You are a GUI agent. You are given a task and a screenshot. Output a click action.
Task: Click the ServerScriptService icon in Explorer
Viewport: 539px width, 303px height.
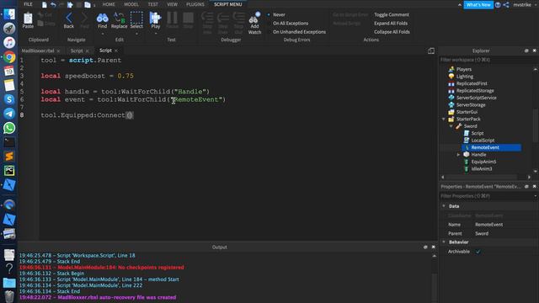click(451, 98)
